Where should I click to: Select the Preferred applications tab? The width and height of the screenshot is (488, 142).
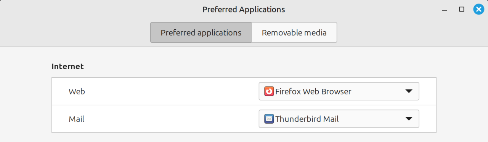(x=201, y=32)
